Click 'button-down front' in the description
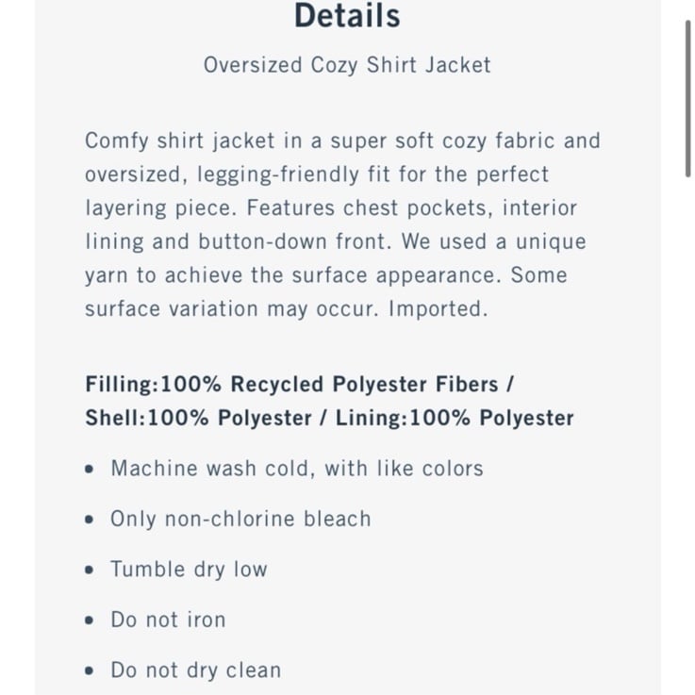This screenshot has height=695, width=695. [292, 241]
